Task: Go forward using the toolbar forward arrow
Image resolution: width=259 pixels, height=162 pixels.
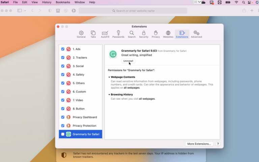Action: (40, 10)
